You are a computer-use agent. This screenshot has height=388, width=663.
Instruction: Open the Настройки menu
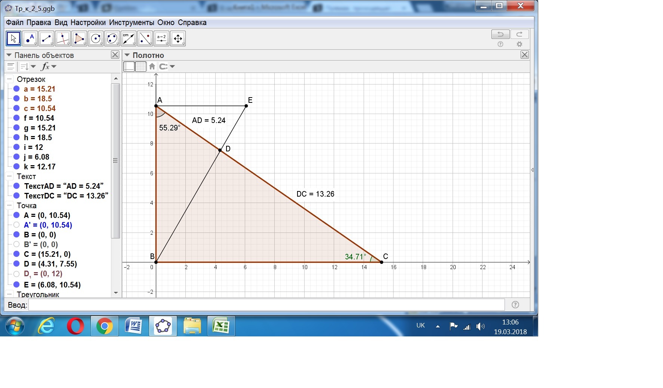(88, 22)
